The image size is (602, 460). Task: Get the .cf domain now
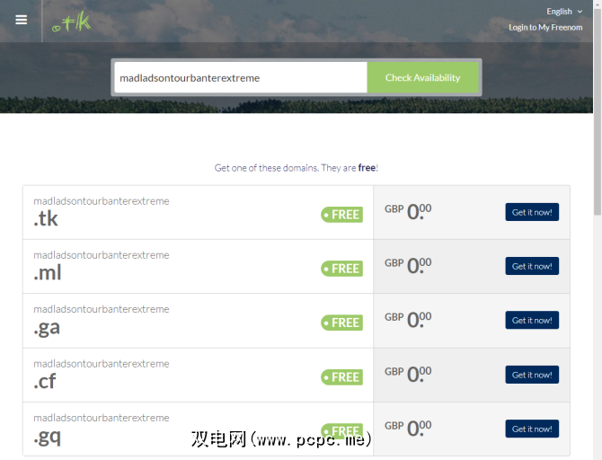point(532,375)
